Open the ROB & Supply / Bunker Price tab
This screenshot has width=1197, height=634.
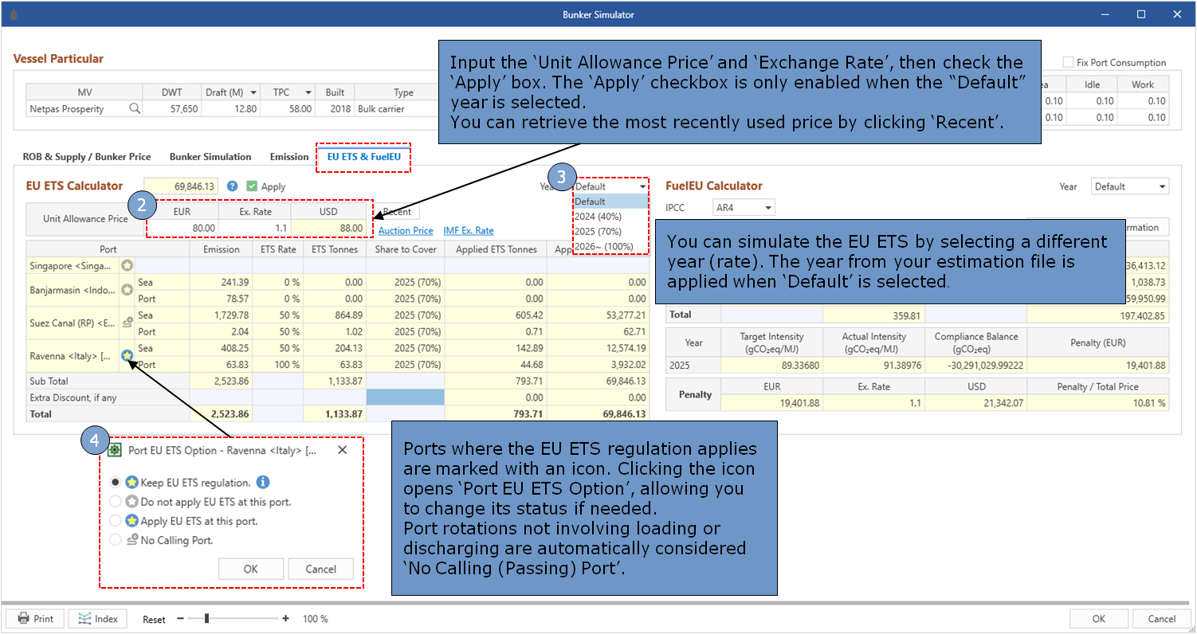tap(88, 157)
